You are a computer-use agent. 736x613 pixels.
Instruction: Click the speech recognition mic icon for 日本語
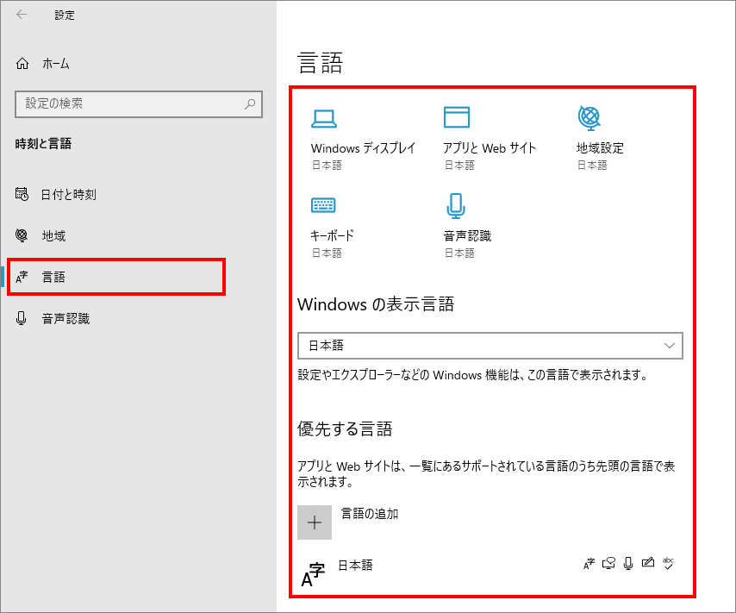[x=628, y=563]
